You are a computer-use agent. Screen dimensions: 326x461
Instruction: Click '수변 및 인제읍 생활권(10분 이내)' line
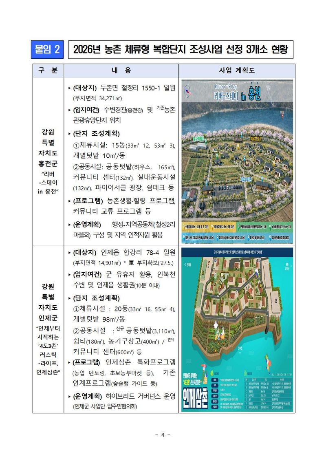[117, 285]
